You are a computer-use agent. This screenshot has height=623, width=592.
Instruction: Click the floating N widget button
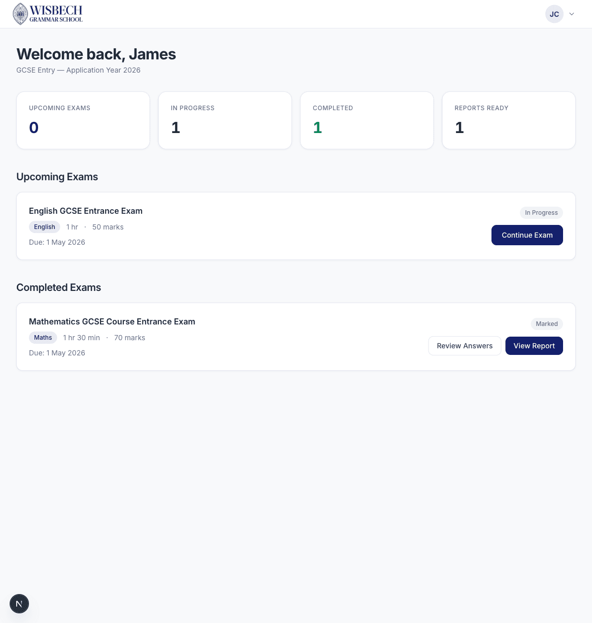(19, 604)
